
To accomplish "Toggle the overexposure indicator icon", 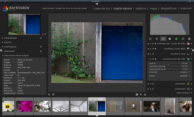I will coord(137,94).
